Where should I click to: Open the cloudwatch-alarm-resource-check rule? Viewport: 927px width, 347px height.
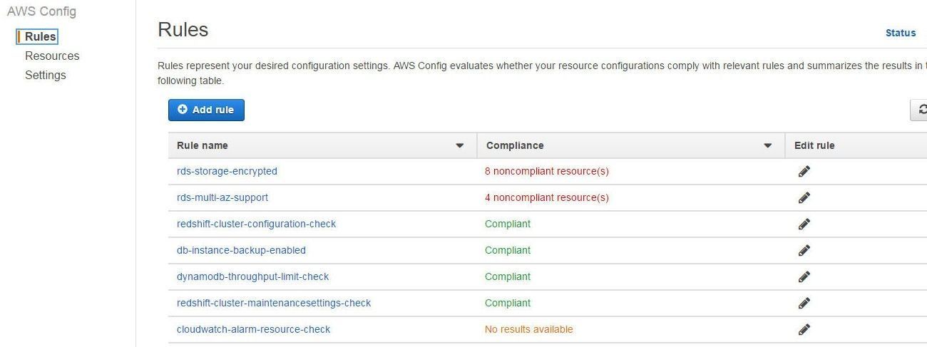tap(254, 329)
